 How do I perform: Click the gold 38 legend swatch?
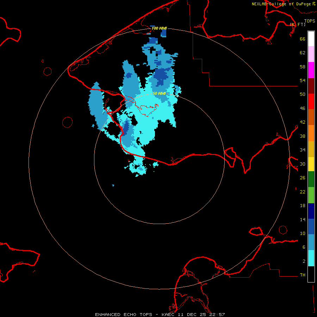(311, 149)
